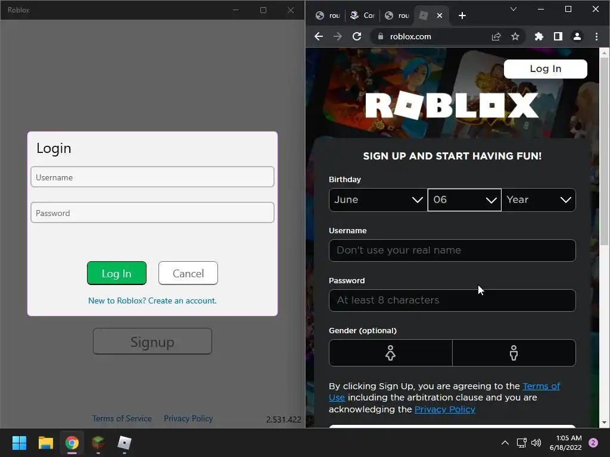The image size is (610, 457).
Task: Click the browser page vertical scrollbar thumb
Action: coord(604,152)
